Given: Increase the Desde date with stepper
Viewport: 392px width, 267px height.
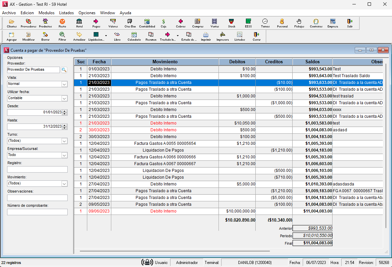Looking at the screenshot, I should coord(65,111).
